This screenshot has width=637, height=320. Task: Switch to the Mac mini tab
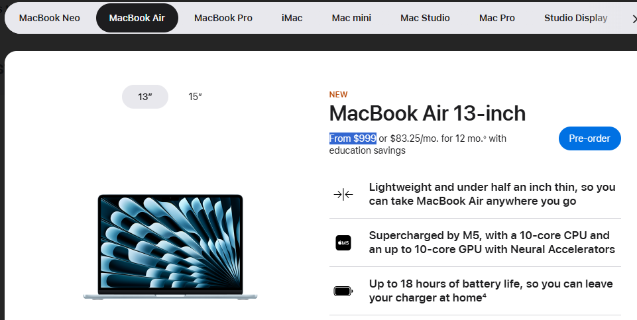click(351, 19)
